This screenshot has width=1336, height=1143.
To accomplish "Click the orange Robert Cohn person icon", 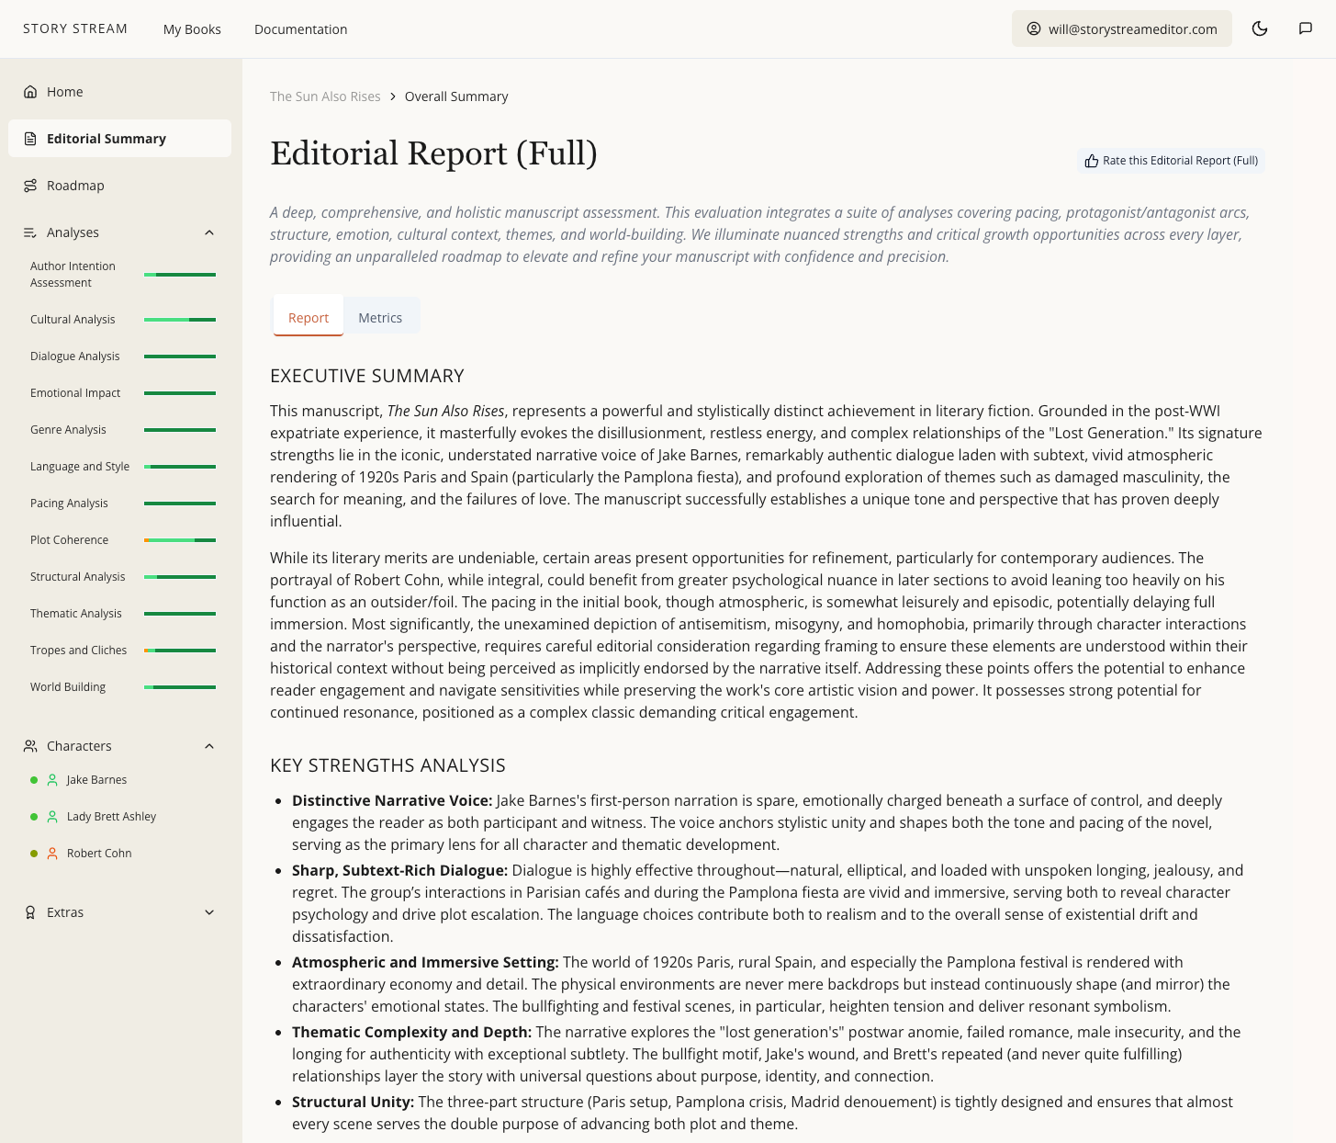I will (x=52, y=854).
